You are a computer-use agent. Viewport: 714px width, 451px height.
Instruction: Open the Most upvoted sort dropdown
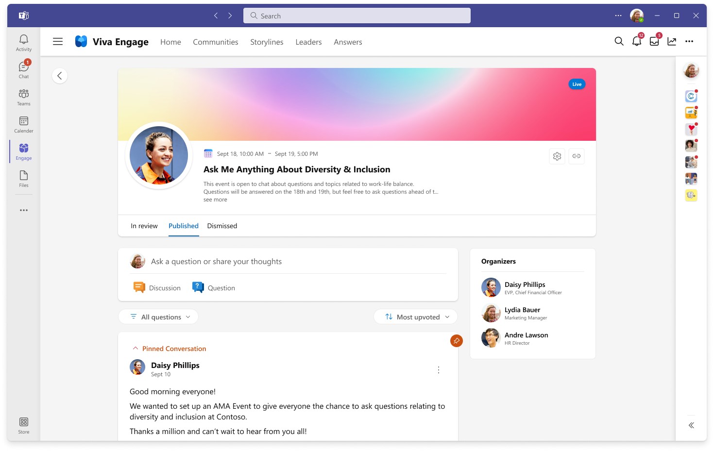tap(415, 317)
